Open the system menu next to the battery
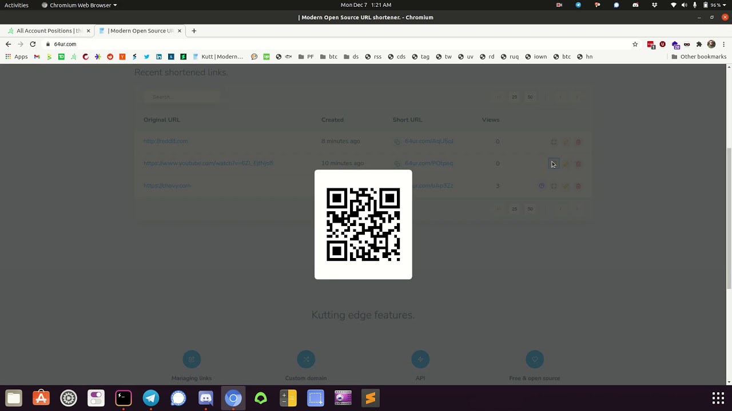 pyautogui.click(x=724, y=5)
